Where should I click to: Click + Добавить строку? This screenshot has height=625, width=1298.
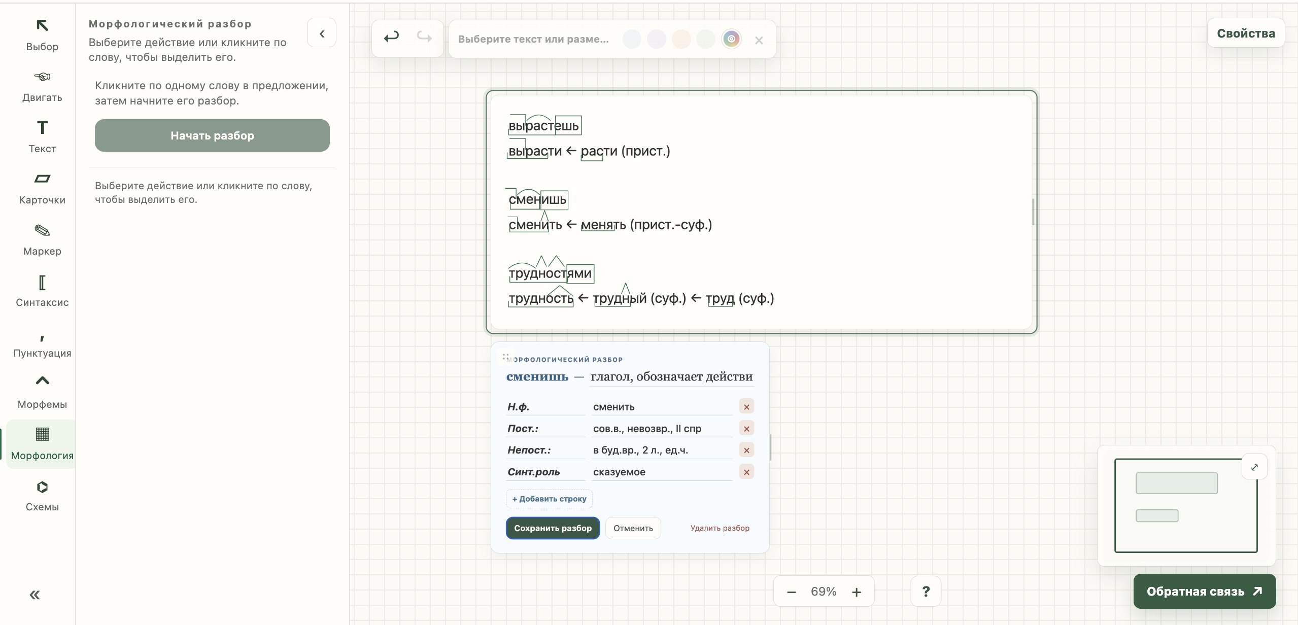point(549,499)
